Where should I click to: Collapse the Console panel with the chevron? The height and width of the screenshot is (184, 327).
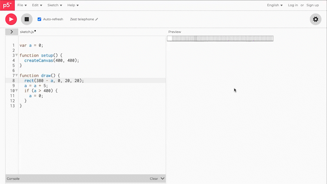tap(163, 179)
